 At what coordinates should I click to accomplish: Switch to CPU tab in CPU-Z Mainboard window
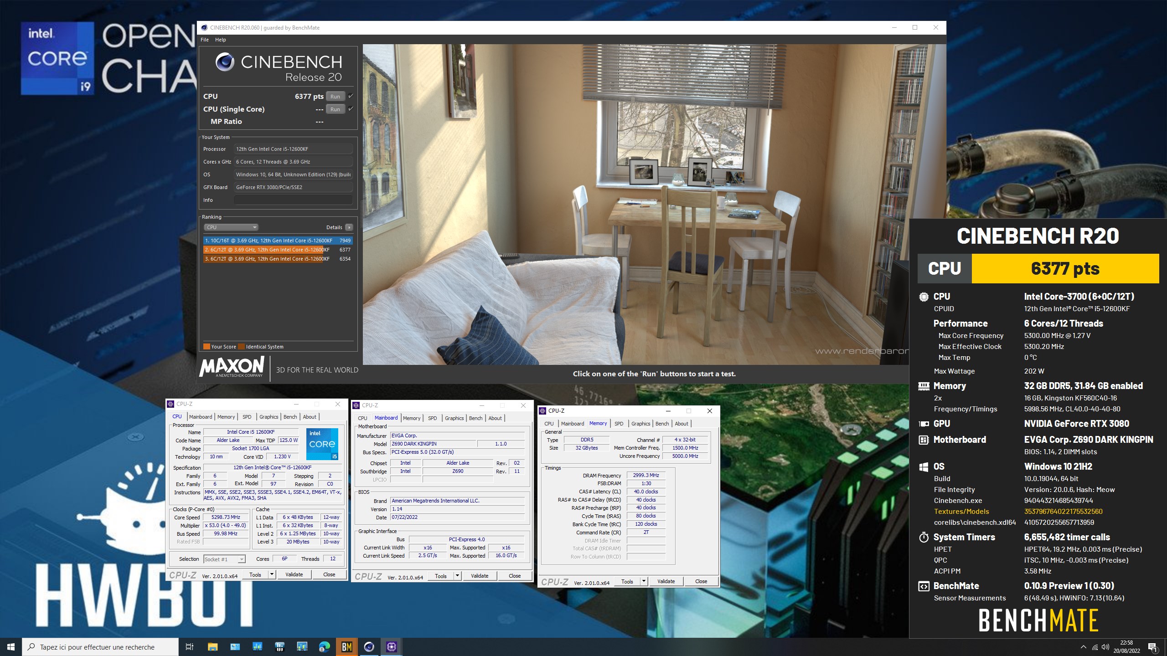click(362, 418)
